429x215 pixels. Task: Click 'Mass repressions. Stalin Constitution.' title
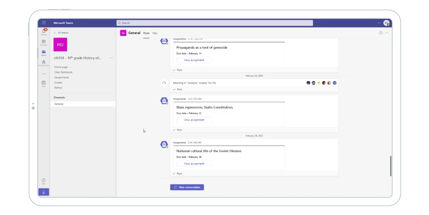(204, 107)
